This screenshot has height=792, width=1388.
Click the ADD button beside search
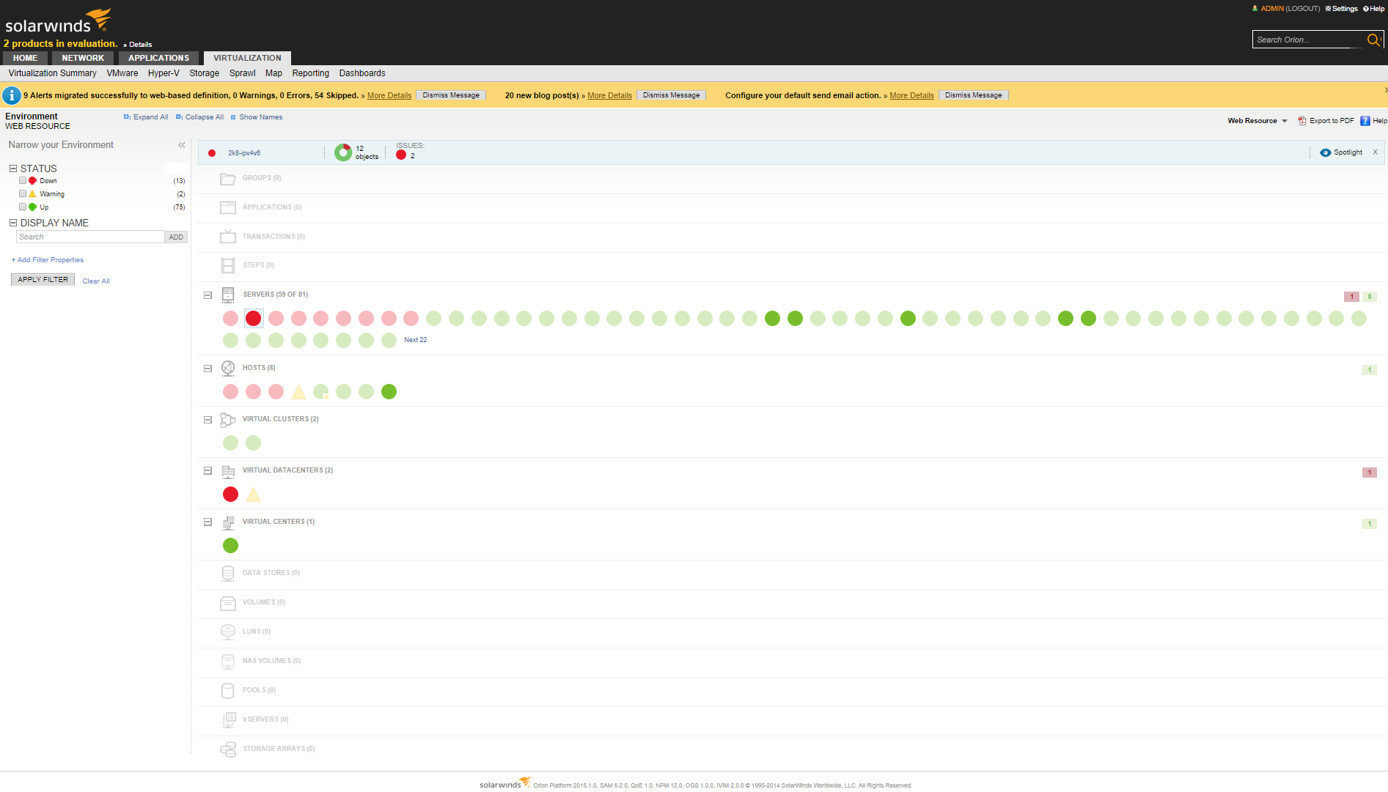(176, 237)
